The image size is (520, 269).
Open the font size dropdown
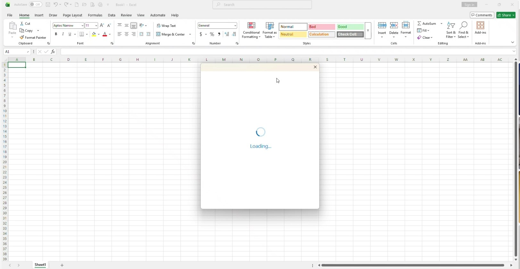click(x=96, y=26)
